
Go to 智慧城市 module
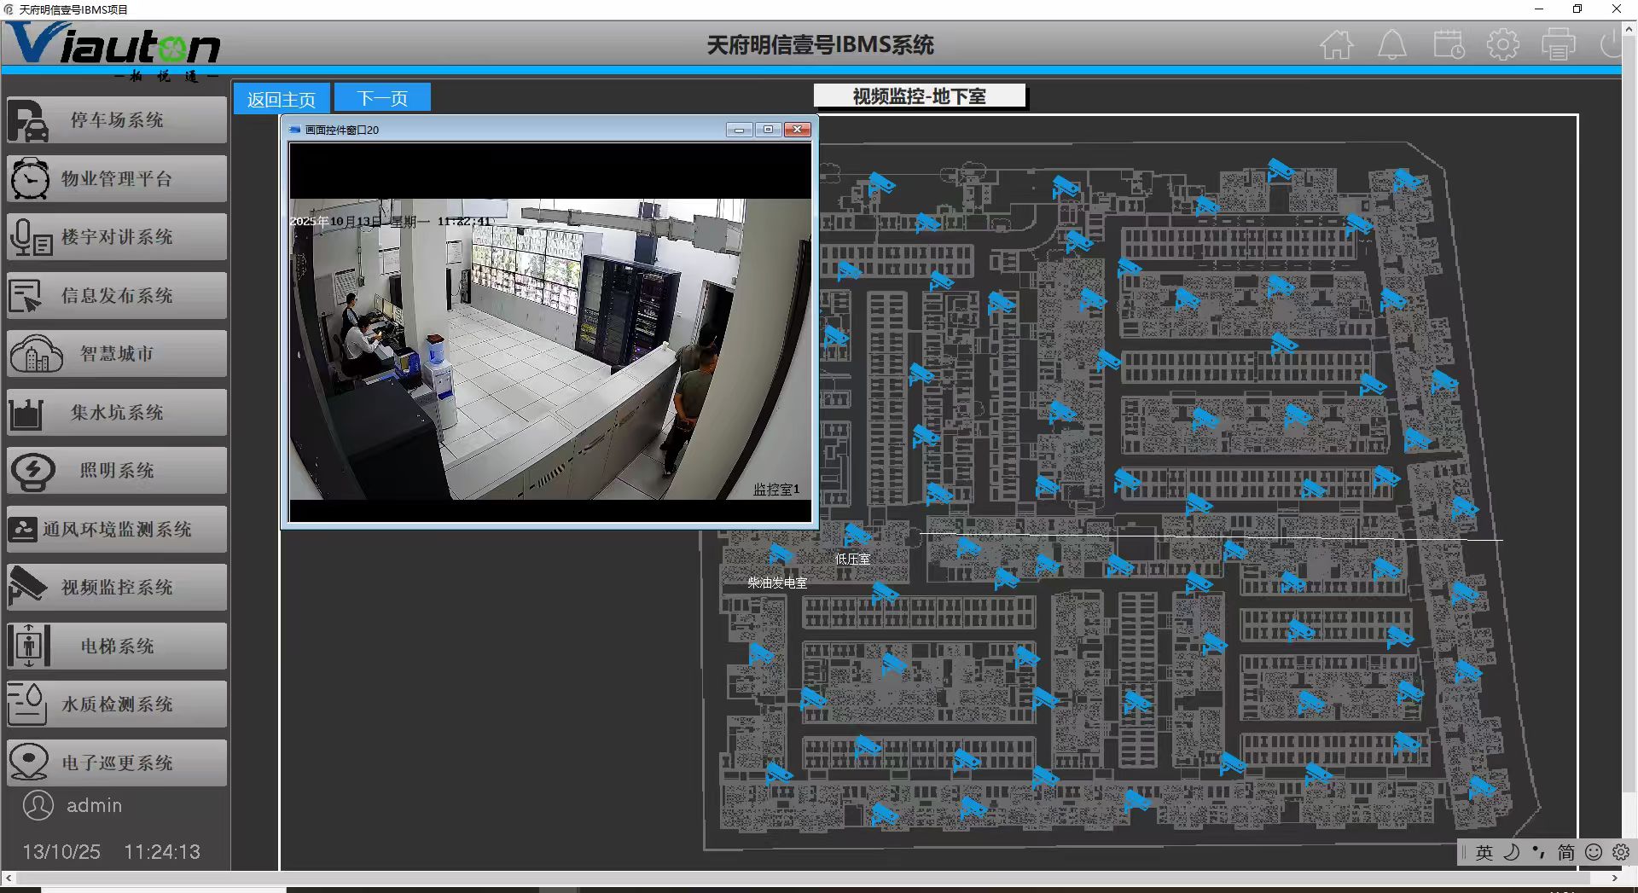click(117, 354)
